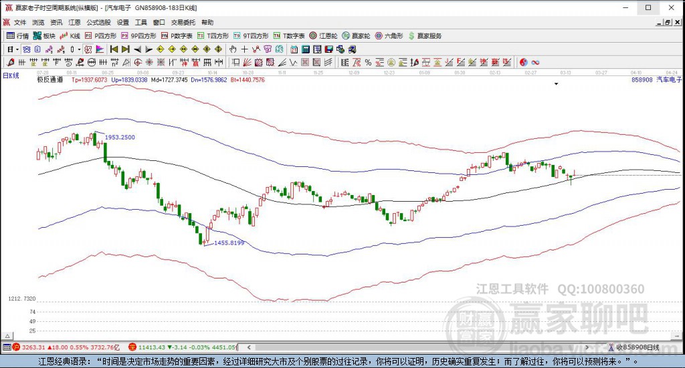Open the T四方形 time square
Viewport: 685px width, 368px height.
pos(213,36)
